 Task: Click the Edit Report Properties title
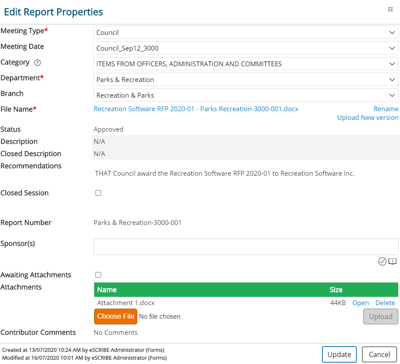coord(53,12)
